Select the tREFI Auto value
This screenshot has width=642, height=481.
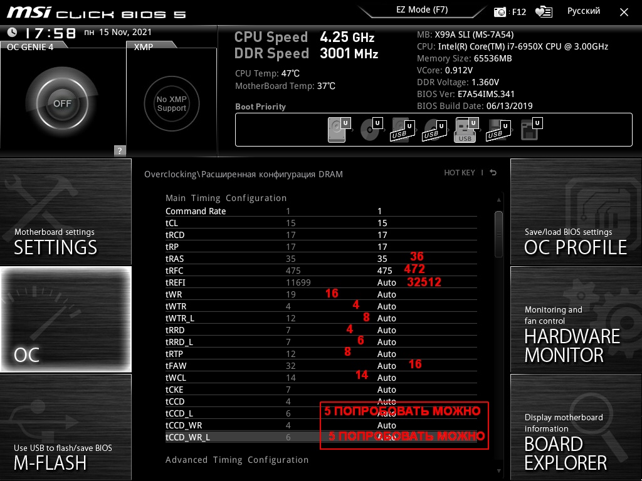(386, 282)
